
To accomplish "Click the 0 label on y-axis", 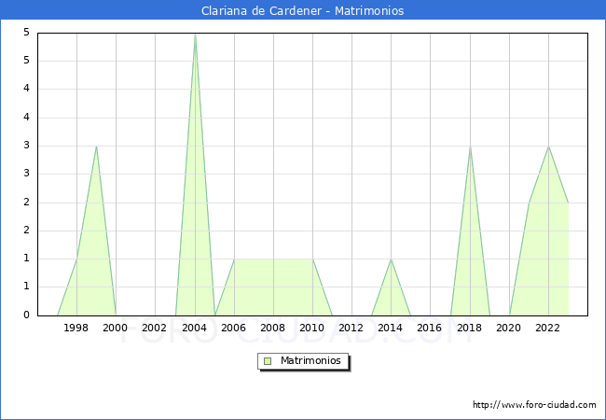I will click(26, 315).
